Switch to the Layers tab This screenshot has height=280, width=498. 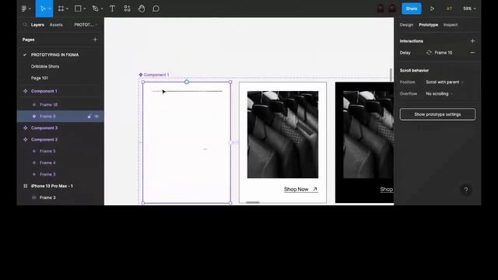pos(37,25)
